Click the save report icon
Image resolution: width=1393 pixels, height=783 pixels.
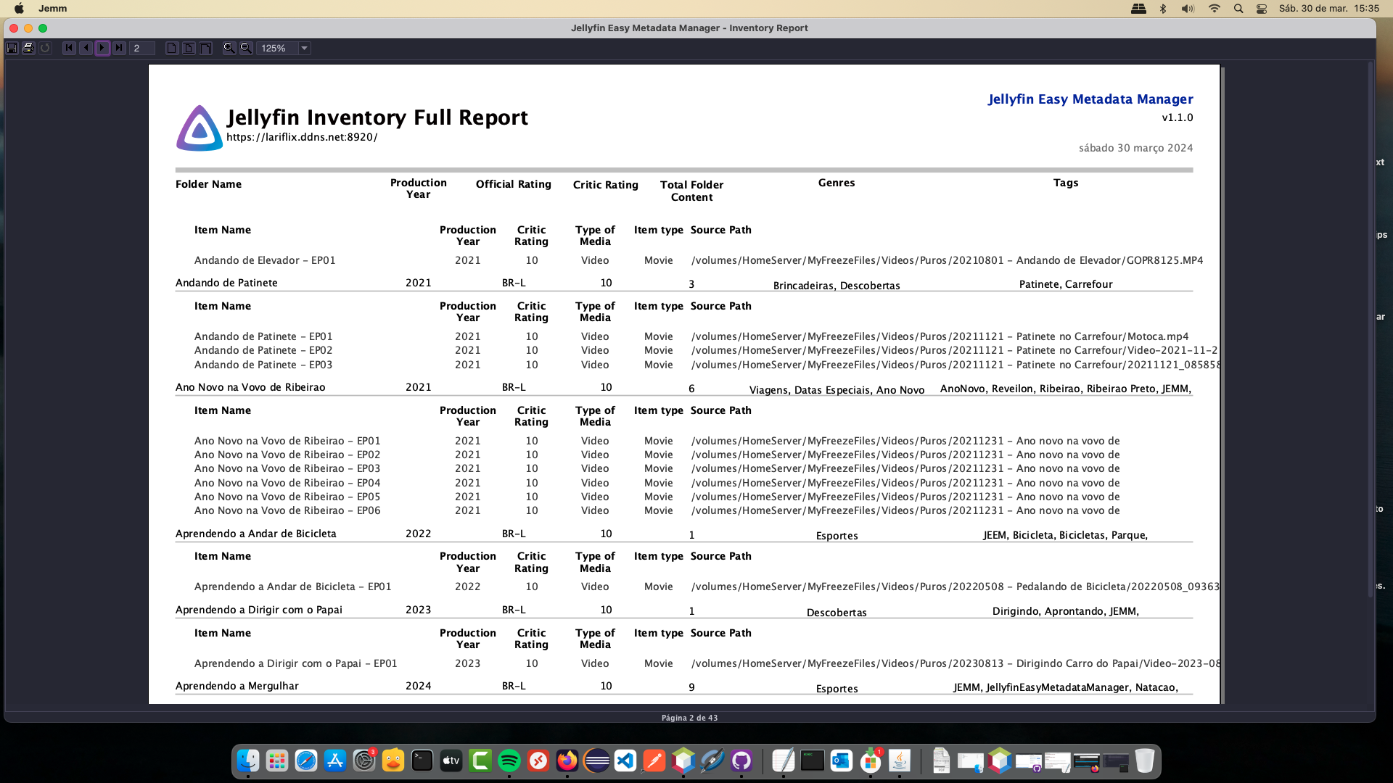click(12, 48)
